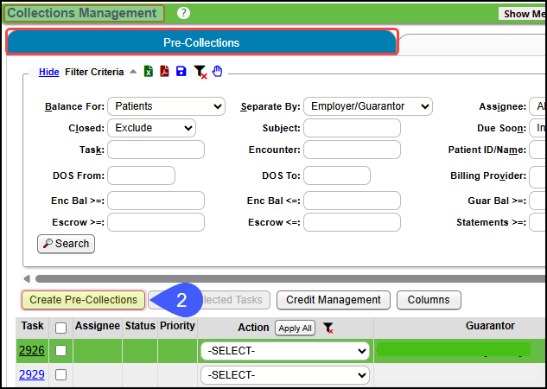Click the PDF export icon

pos(164,72)
